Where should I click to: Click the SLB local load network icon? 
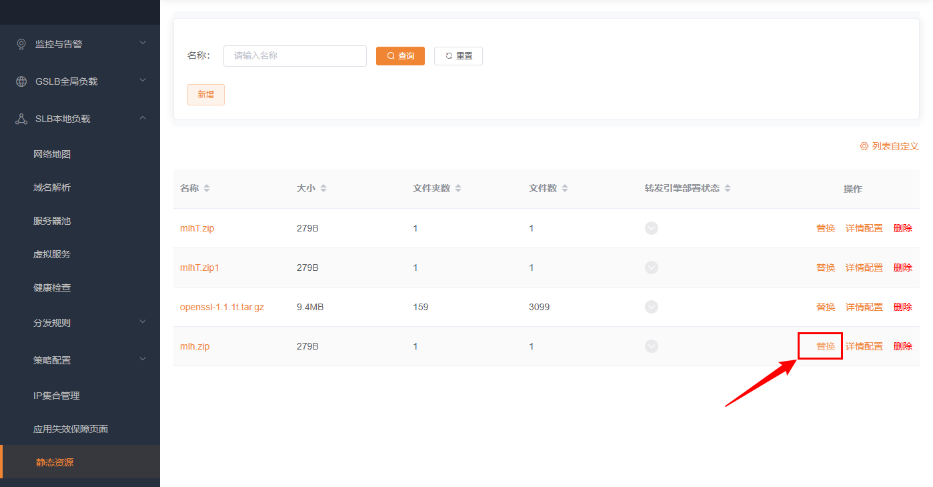21,119
